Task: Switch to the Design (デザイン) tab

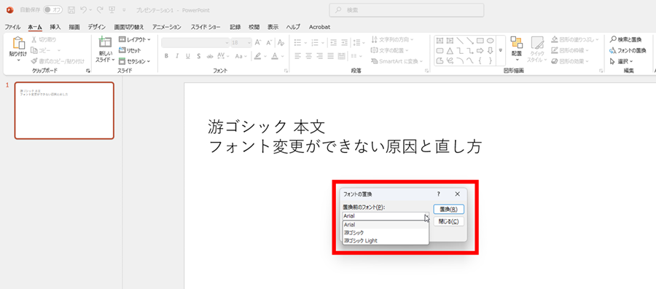Action: click(x=97, y=27)
